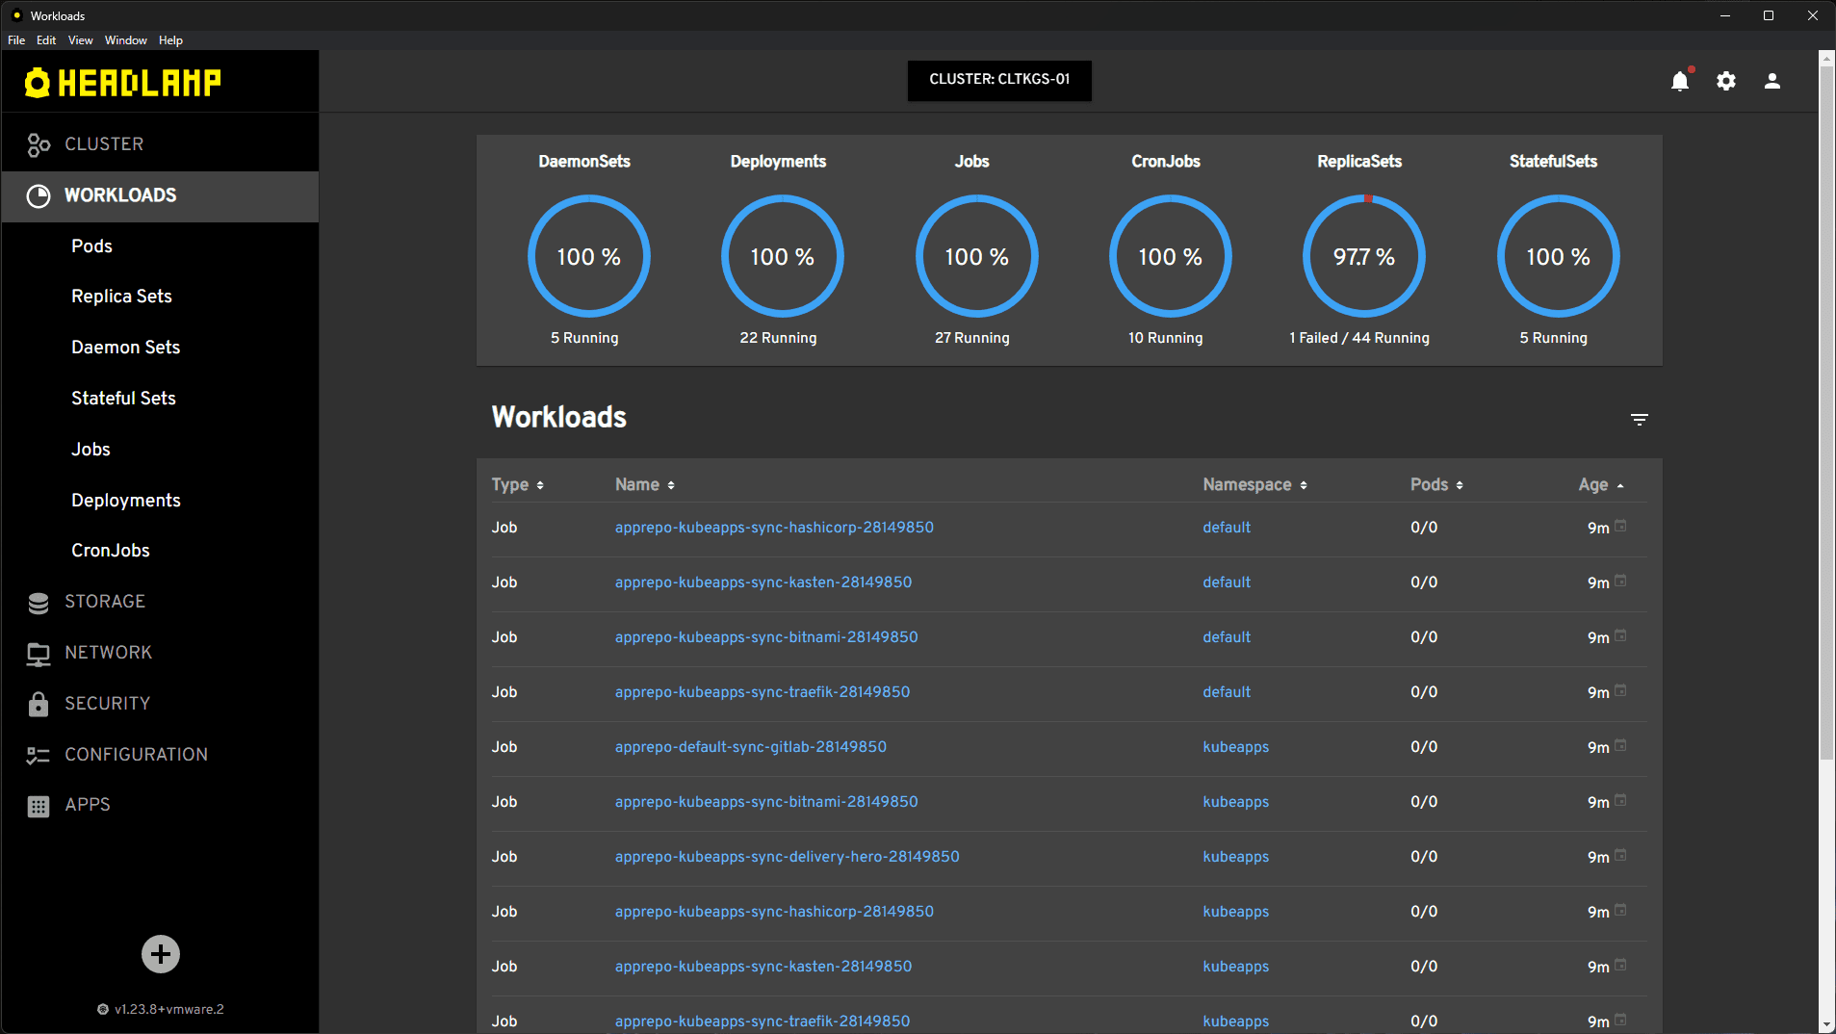The height and width of the screenshot is (1034, 1836).
Task: Click the Storage sidebar icon
Action: click(39, 602)
